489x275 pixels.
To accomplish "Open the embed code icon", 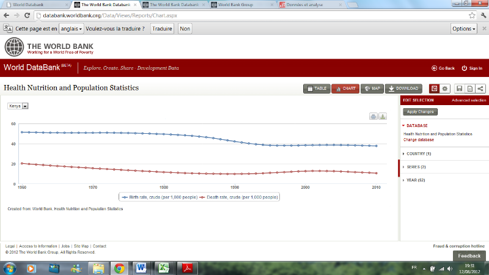I will 469,89.
